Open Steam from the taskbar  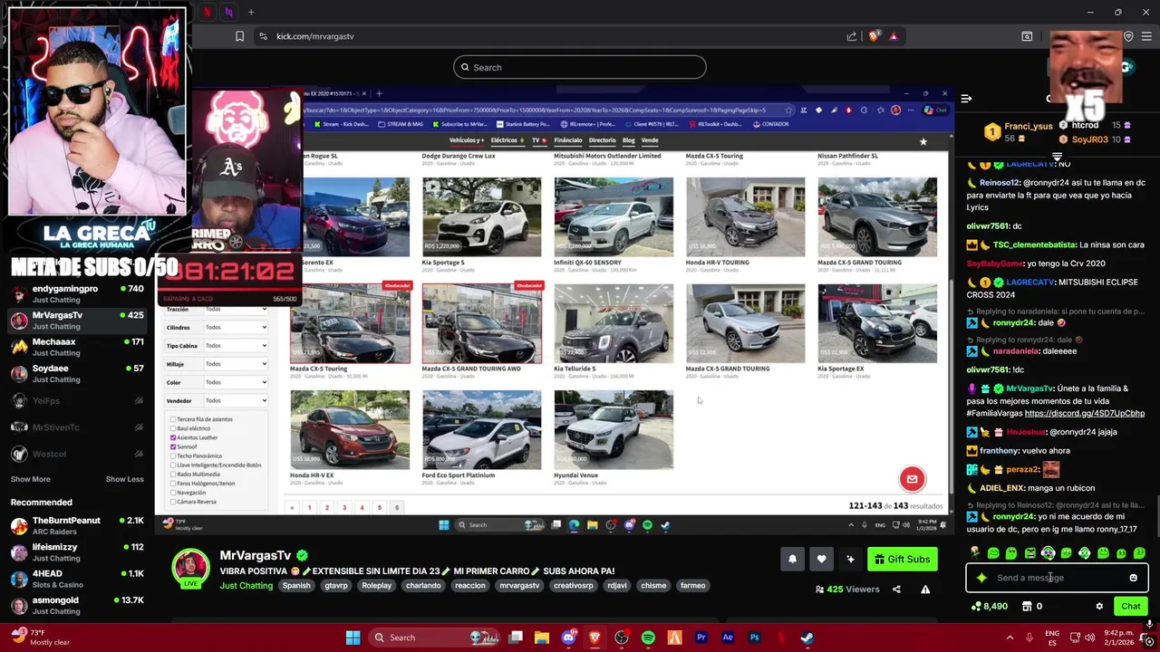pyautogui.click(x=807, y=638)
